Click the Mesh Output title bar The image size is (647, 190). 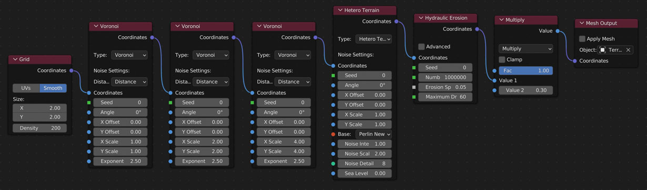click(606, 23)
